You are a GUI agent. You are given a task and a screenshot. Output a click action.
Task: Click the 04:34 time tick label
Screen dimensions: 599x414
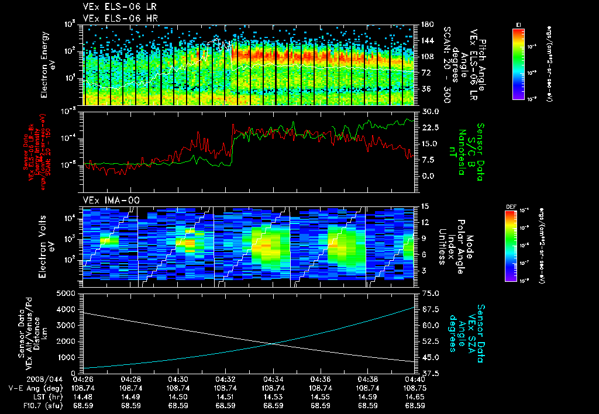(273, 379)
